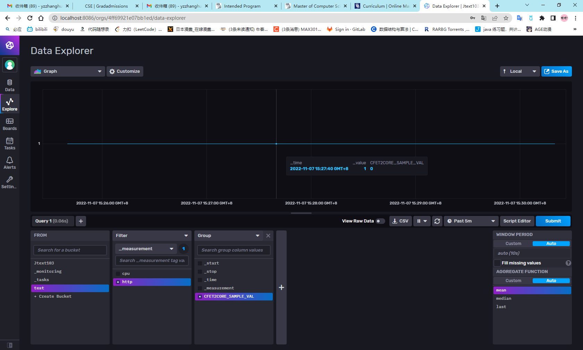Click Create Bucket in the list
The image size is (583, 350).
click(53, 297)
